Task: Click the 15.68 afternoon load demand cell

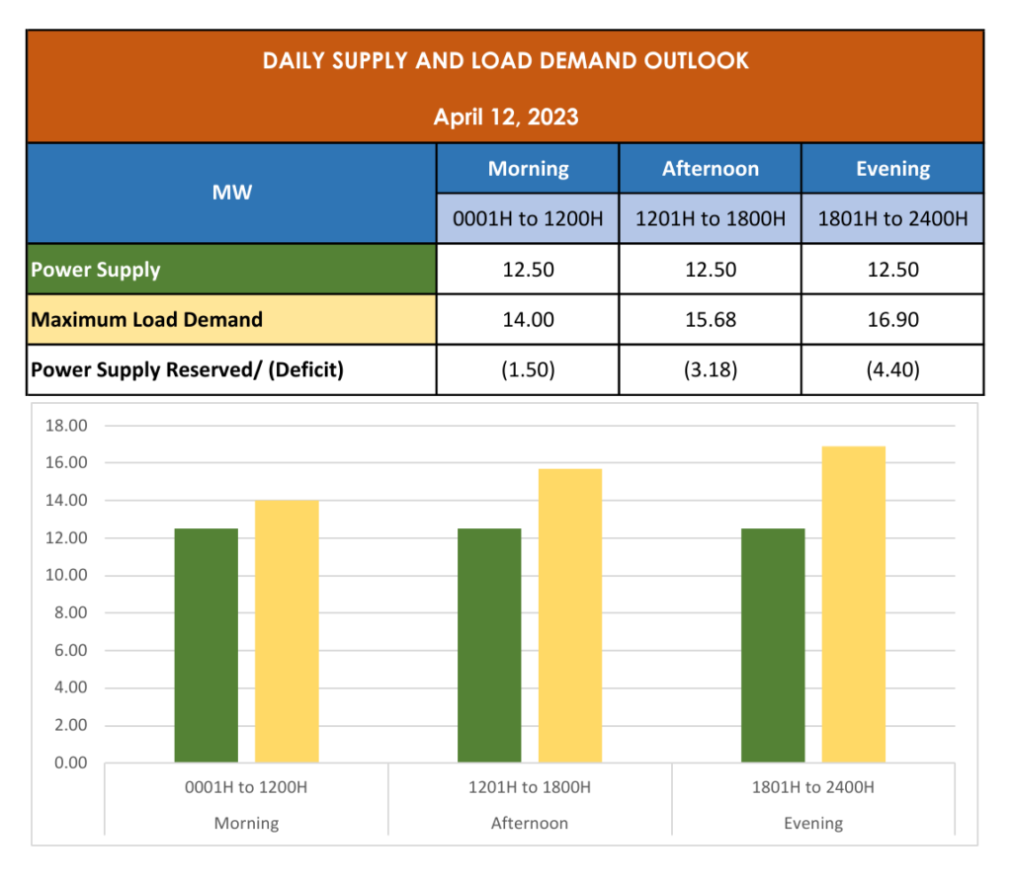Action: coord(710,320)
